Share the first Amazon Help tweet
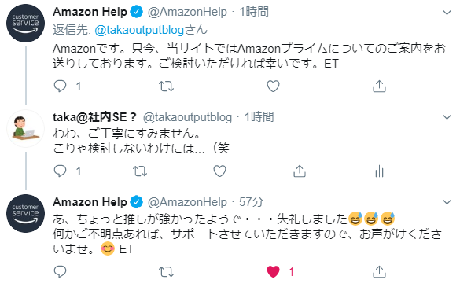The width and height of the screenshot is (460, 287). click(x=379, y=86)
